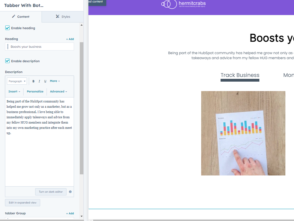This screenshot has height=221, width=294.
Task: Click the Underline formatting icon
Action: click(x=45, y=81)
